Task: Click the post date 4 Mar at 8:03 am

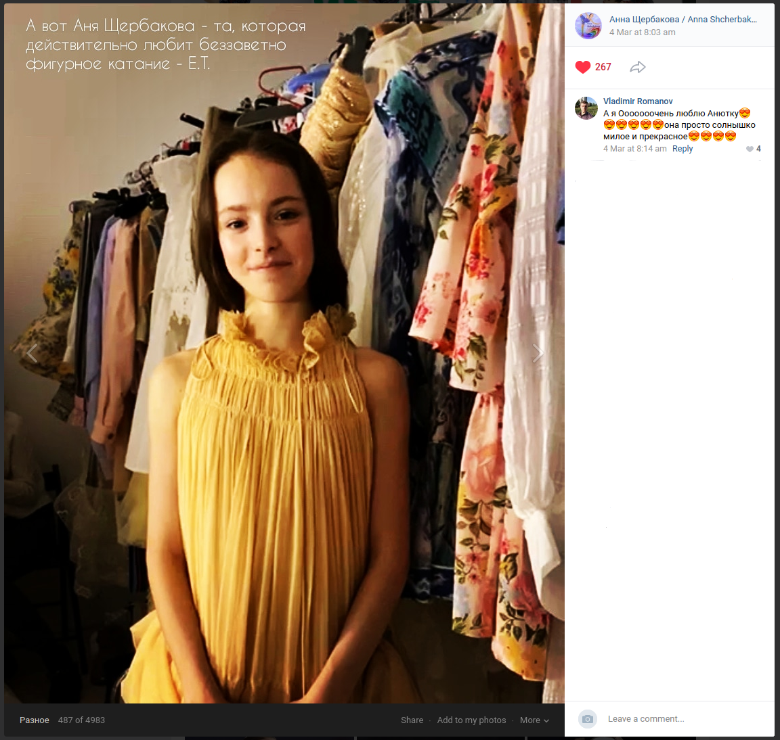Action: point(642,32)
